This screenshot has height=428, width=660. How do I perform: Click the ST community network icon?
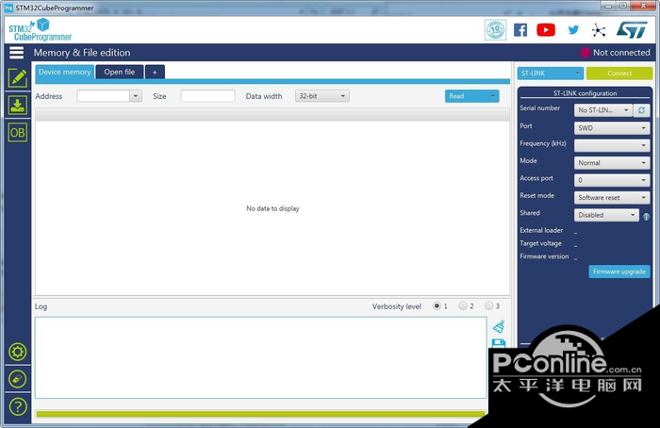599,30
